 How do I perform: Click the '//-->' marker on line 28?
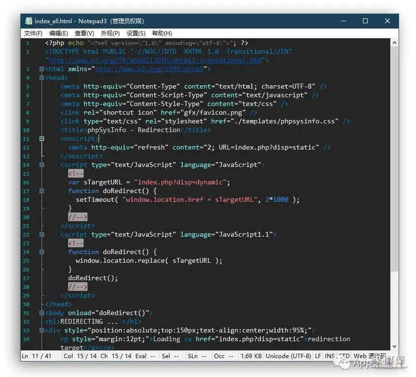click(77, 287)
